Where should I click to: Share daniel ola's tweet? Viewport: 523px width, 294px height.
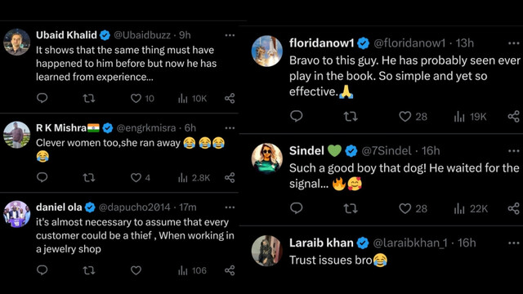(x=230, y=270)
